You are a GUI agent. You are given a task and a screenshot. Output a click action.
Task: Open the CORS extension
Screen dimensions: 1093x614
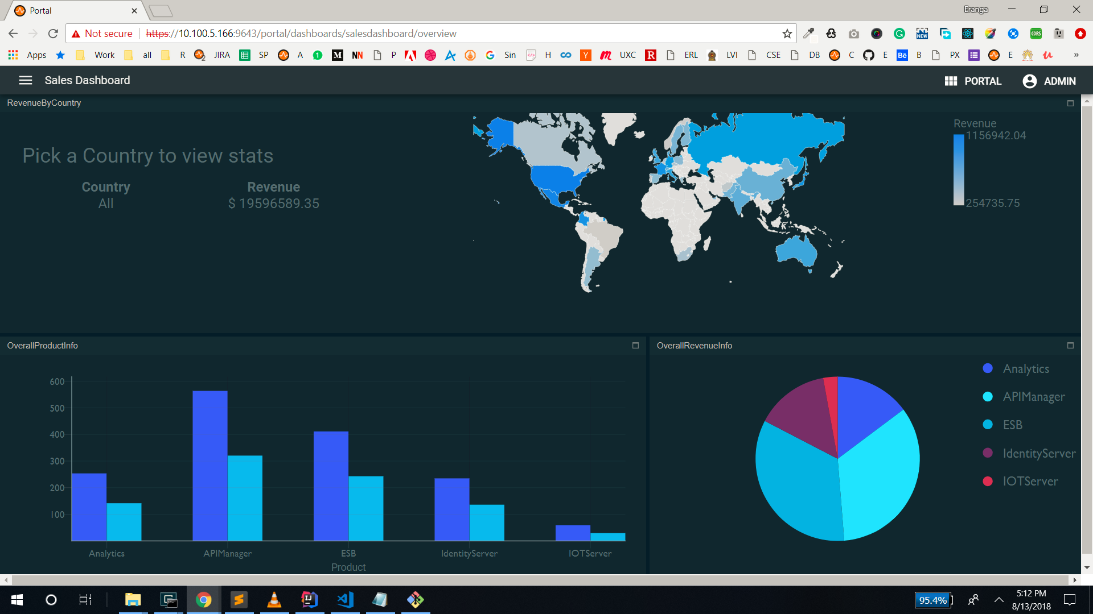1036,34
